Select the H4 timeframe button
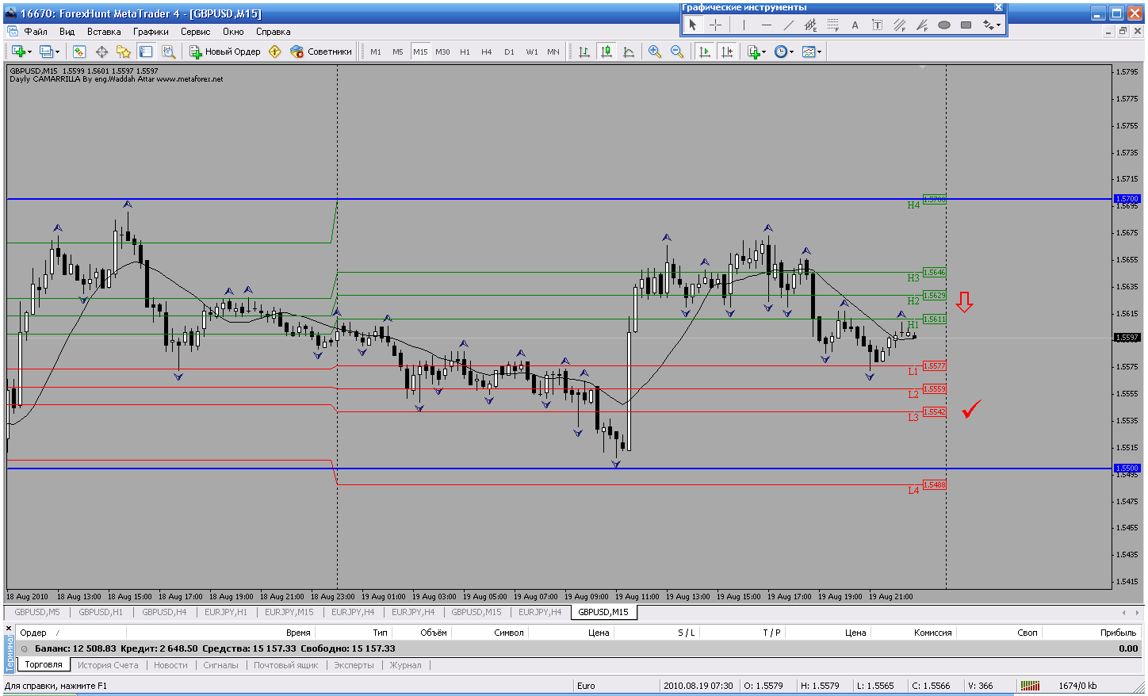1148x696 pixels. (x=487, y=52)
